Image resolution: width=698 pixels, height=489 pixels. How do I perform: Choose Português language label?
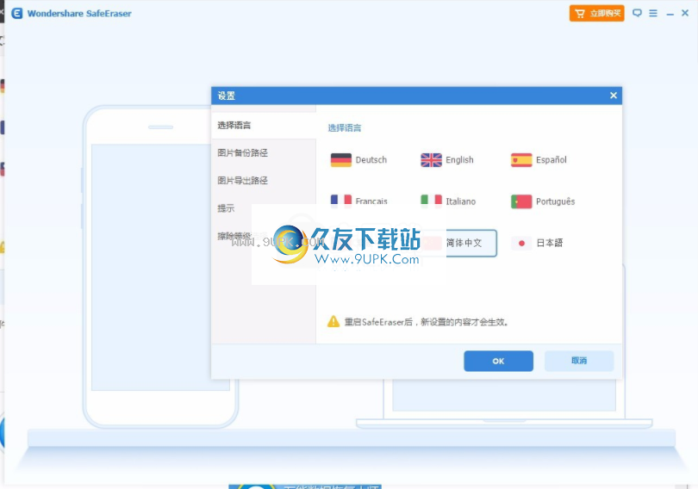(556, 201)
